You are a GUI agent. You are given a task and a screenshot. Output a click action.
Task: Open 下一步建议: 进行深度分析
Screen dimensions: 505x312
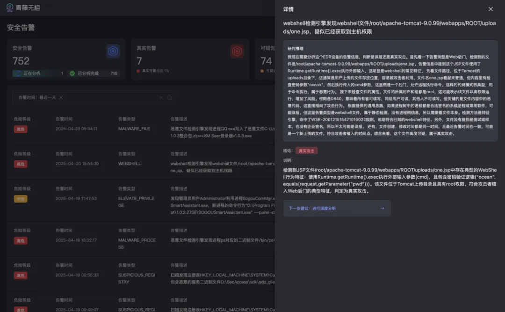click(337, 208)
